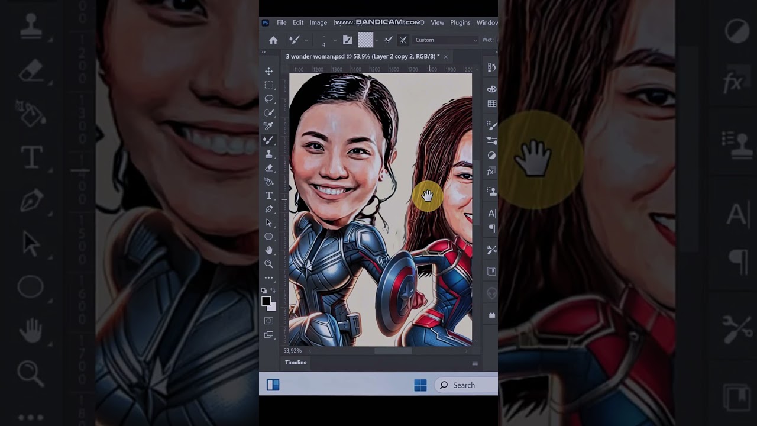Select the Hand tool in toolbox
The height and width of the screenshot is (426, 757).
pos(268,250)
